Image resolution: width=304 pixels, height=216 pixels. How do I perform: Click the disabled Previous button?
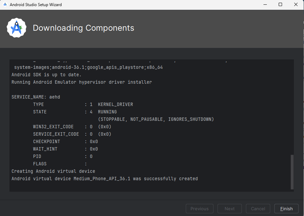pos(200,209)
